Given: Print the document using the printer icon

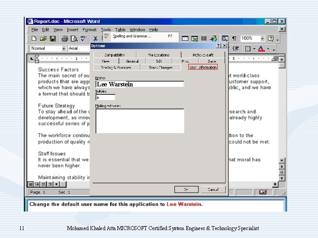Looking at the screenshot, I should click(x=64, y=38).
